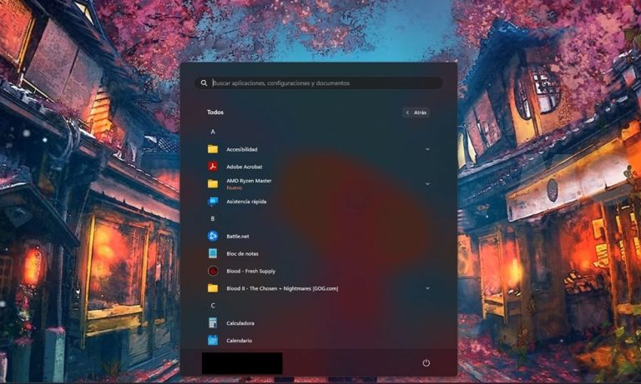The height and width of the screenshot is (384, 641).
Task: Select the letter B section header
Action: (x=213, y=219)
